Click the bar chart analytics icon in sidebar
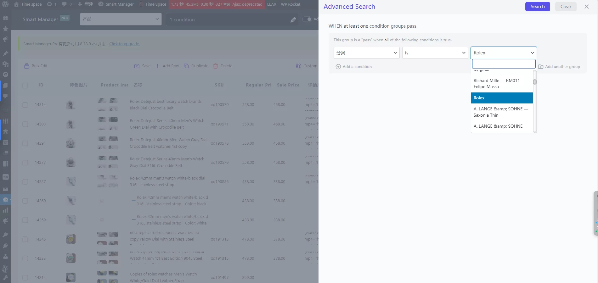This screenshot has height=283, width=598. [x=5, y=210]
